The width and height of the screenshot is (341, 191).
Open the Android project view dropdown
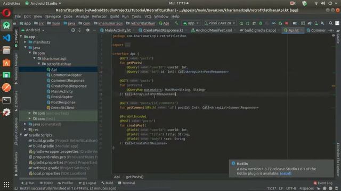(33, 30)
